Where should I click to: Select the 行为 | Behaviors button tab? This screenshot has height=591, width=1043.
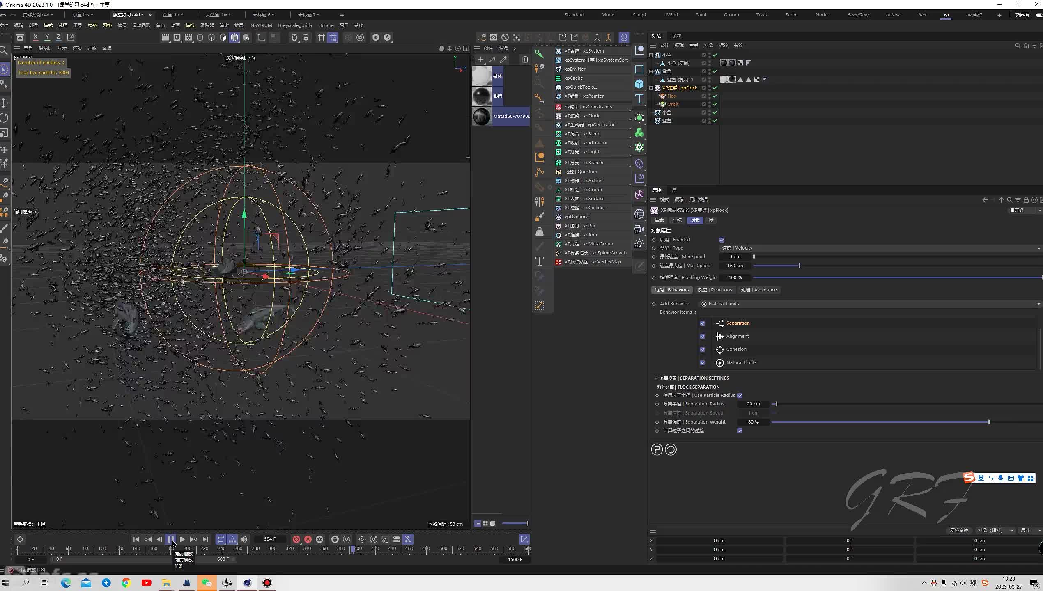pyautogui.click(x=672, y=290)
